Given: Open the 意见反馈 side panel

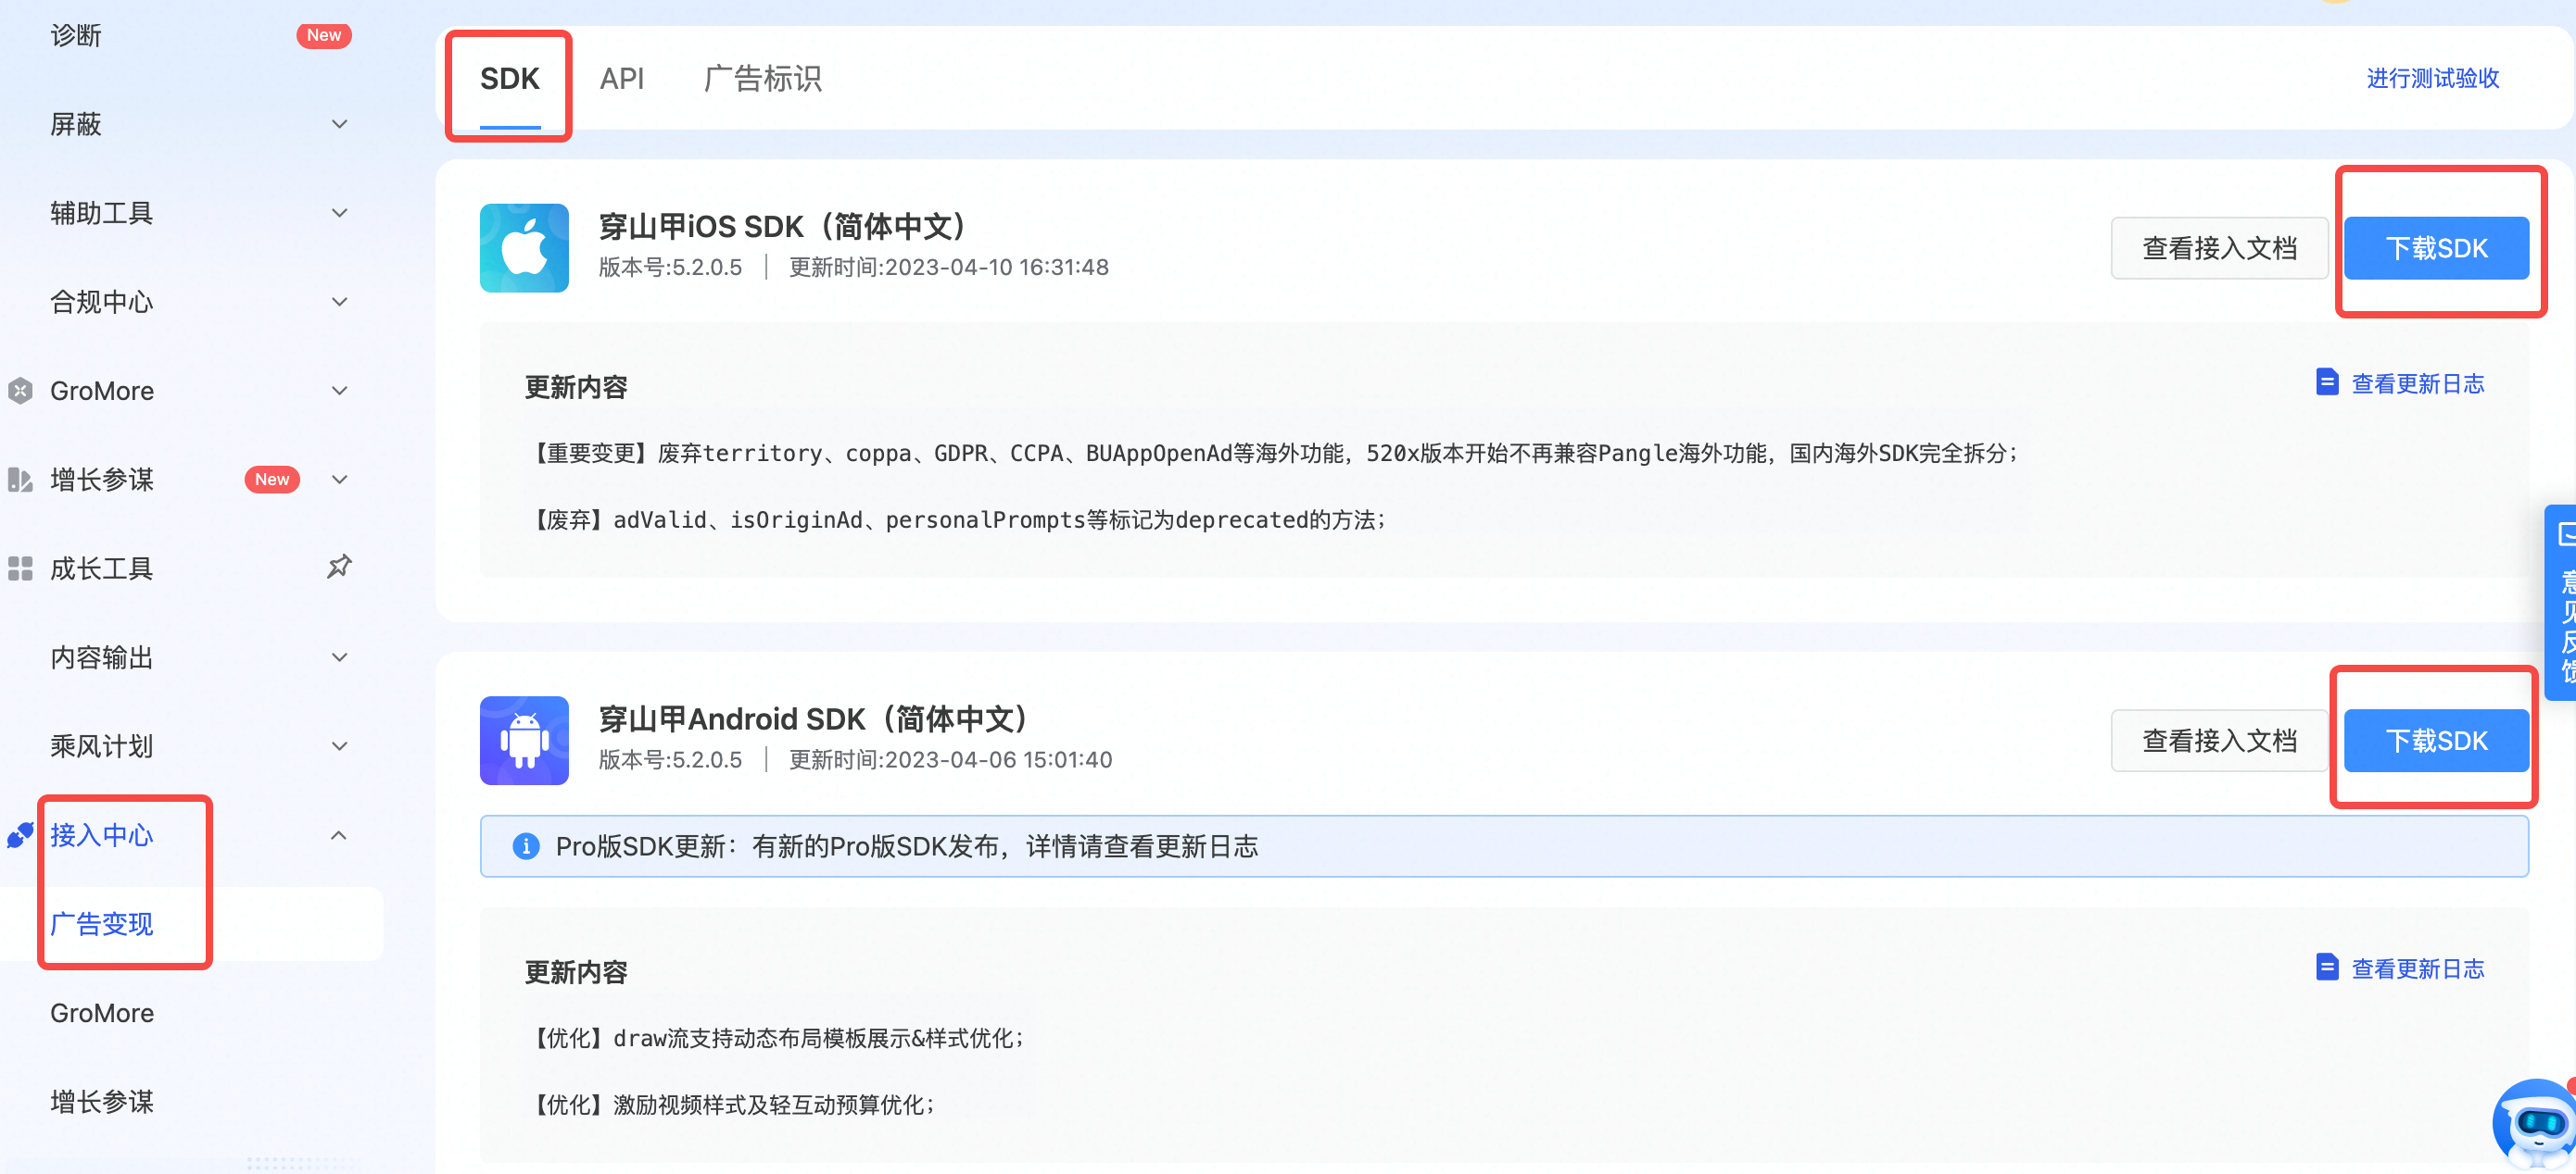Looking at the screenshot, I should (x=2560, y=603).
